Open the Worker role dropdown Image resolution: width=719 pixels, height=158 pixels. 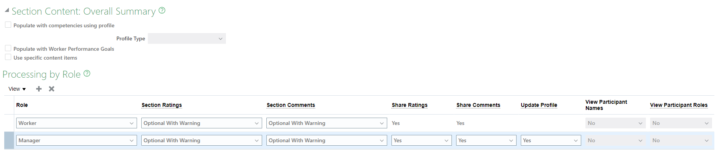tap(77, 123)
